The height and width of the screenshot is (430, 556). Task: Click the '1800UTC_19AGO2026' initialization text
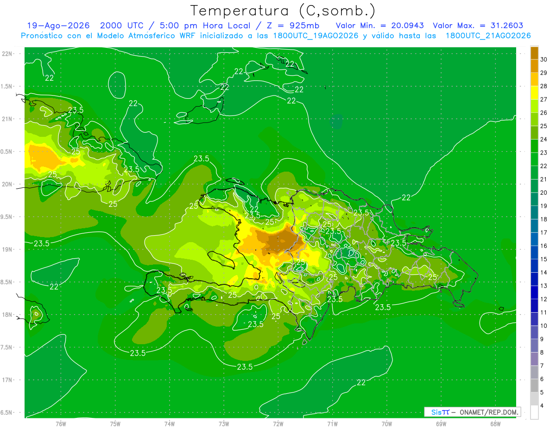[317, 36]
